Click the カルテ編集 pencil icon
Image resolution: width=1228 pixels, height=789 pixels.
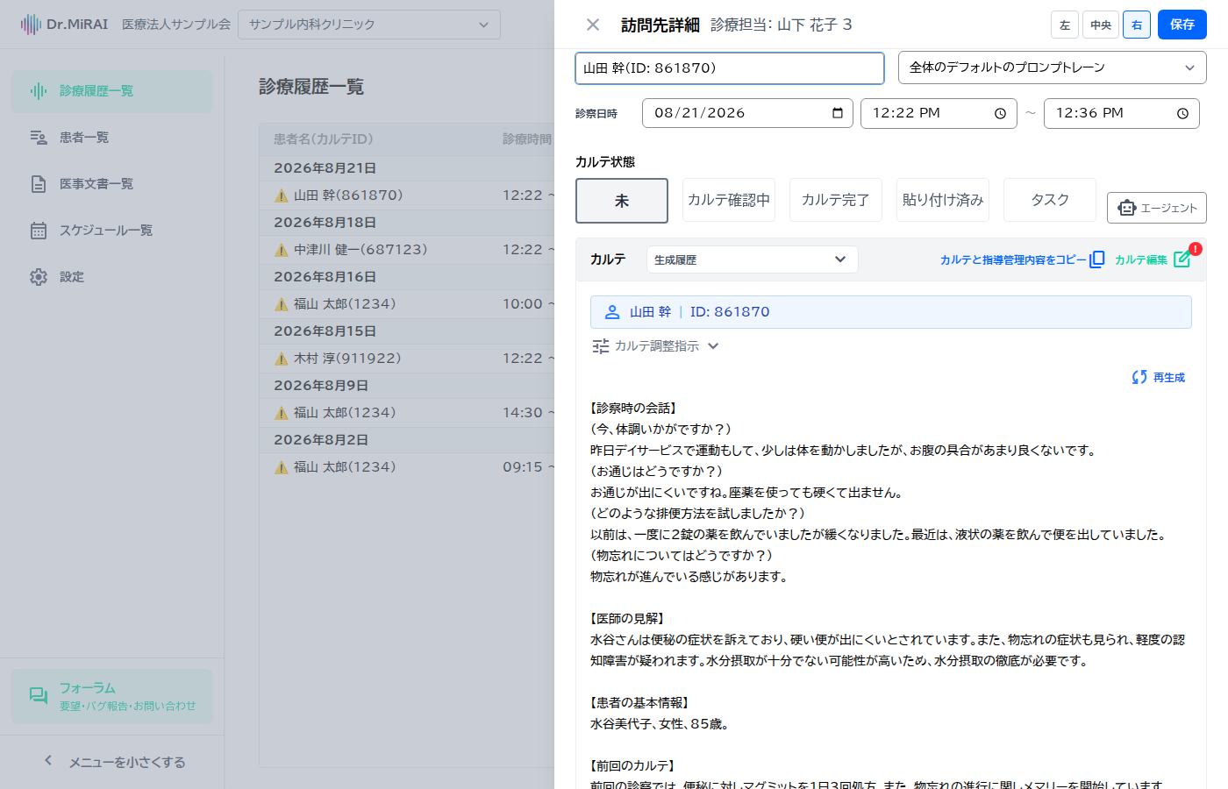1182,259
